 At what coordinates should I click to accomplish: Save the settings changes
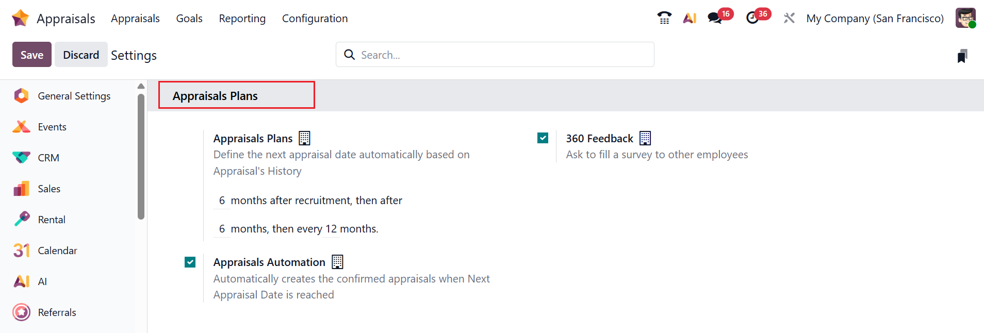(32, 55)
